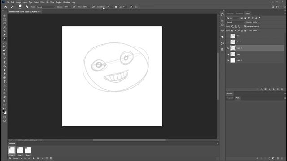This screenshot has height=161, width=287.
Task: Hide Layer 3 using its eye icon
Action: point(228,48)
